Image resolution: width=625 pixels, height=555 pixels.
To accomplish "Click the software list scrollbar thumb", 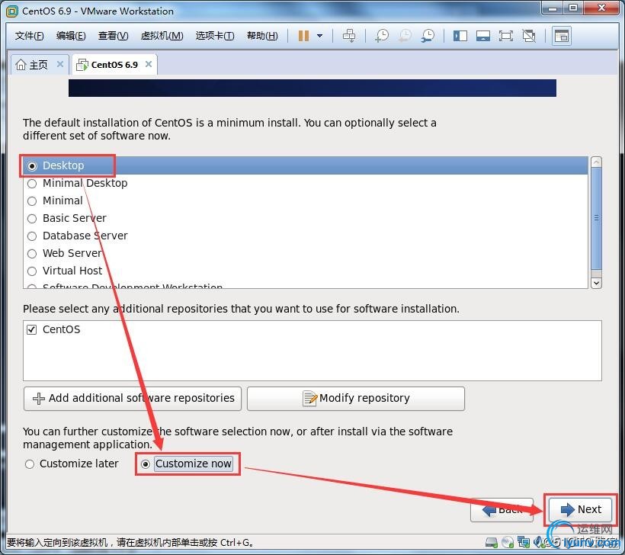I will (x=596, y=218).
